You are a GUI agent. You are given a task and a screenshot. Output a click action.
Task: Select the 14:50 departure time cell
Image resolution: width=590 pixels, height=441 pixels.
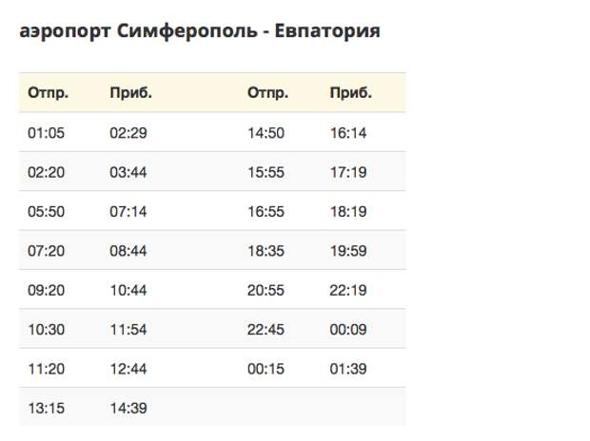[265, 133]
